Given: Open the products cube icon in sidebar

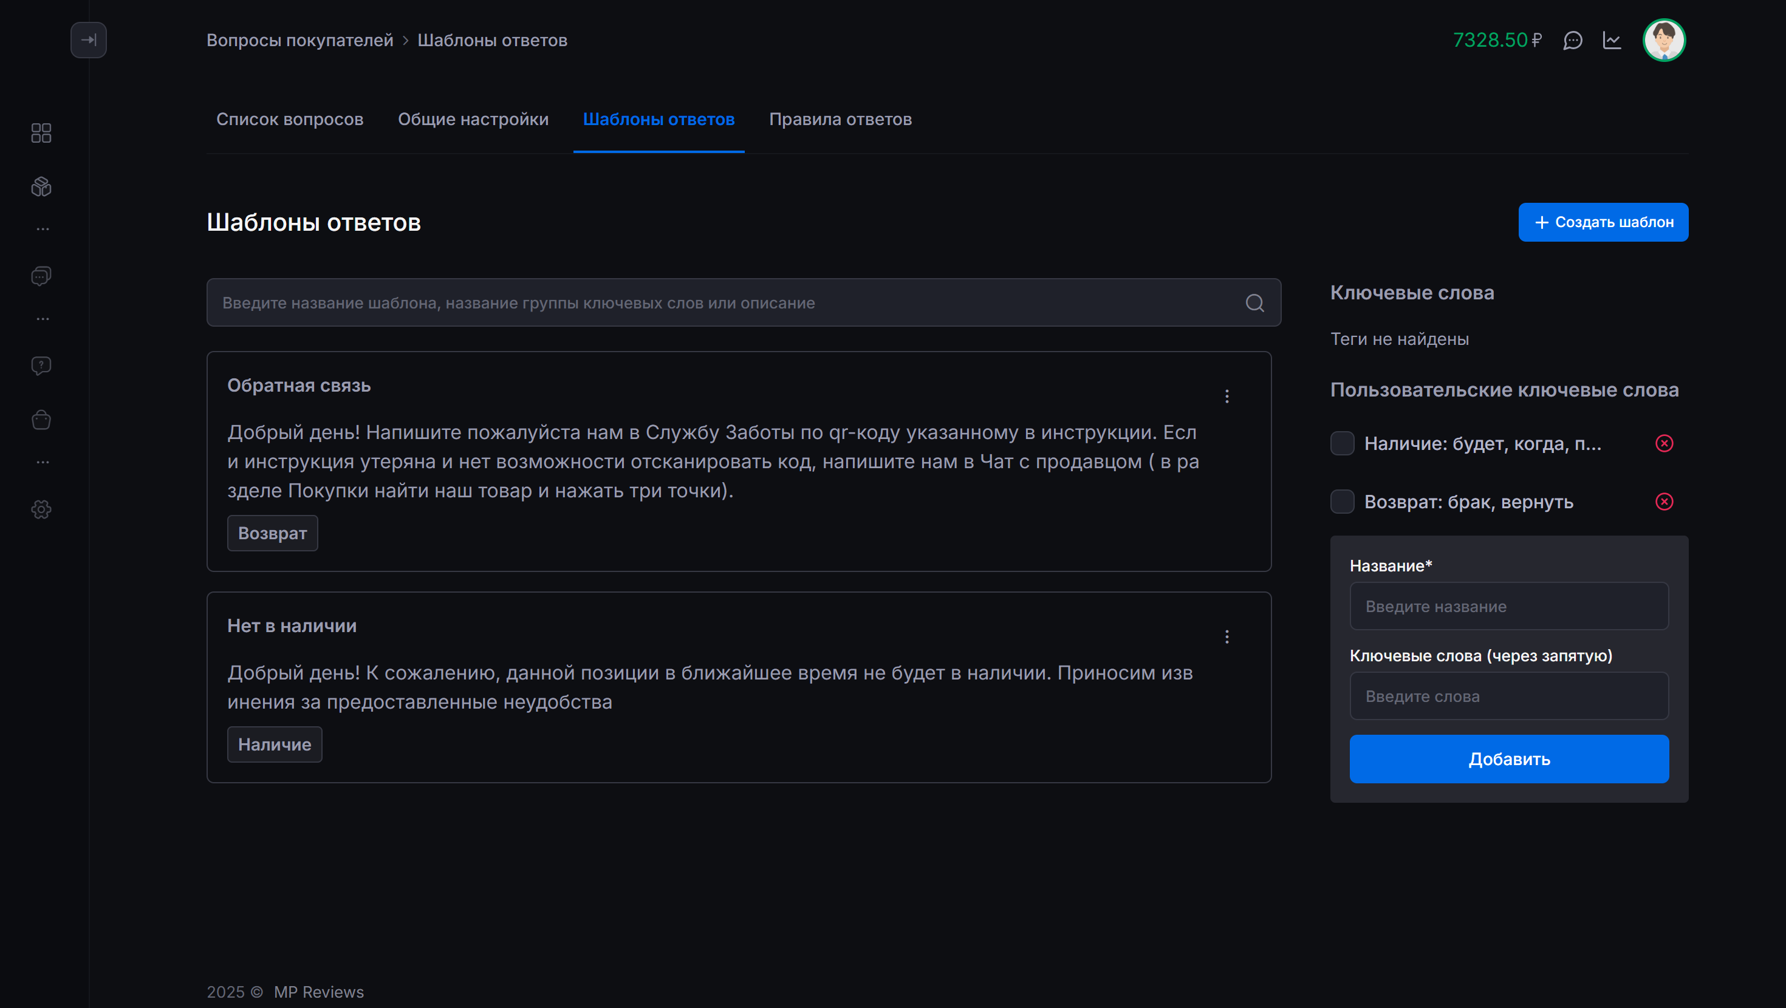Looking at the screenshot, I should pyautogui.click(x=41, y=186).
